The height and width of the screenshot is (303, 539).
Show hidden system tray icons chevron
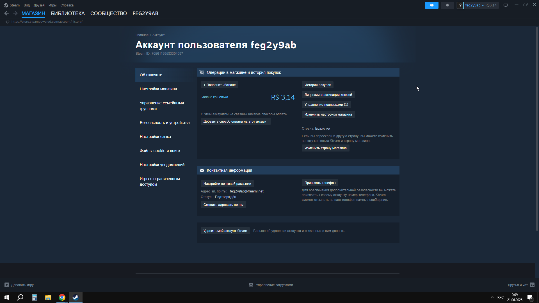point(492,297)
